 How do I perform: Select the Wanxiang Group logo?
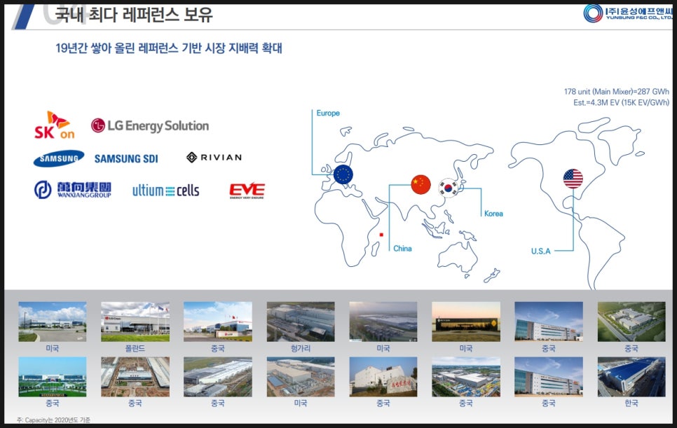73,190
